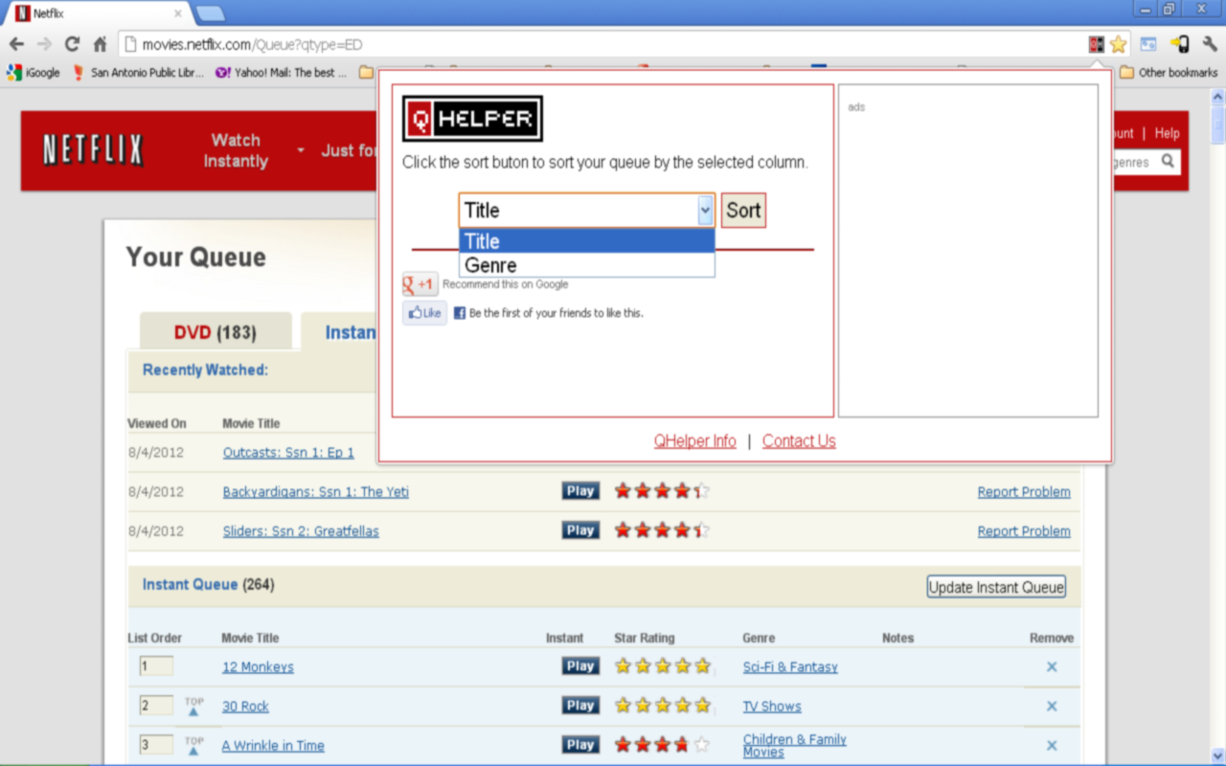Click the Netflix logo
The height and width of the screenshot is (766, 1226).
93,150
